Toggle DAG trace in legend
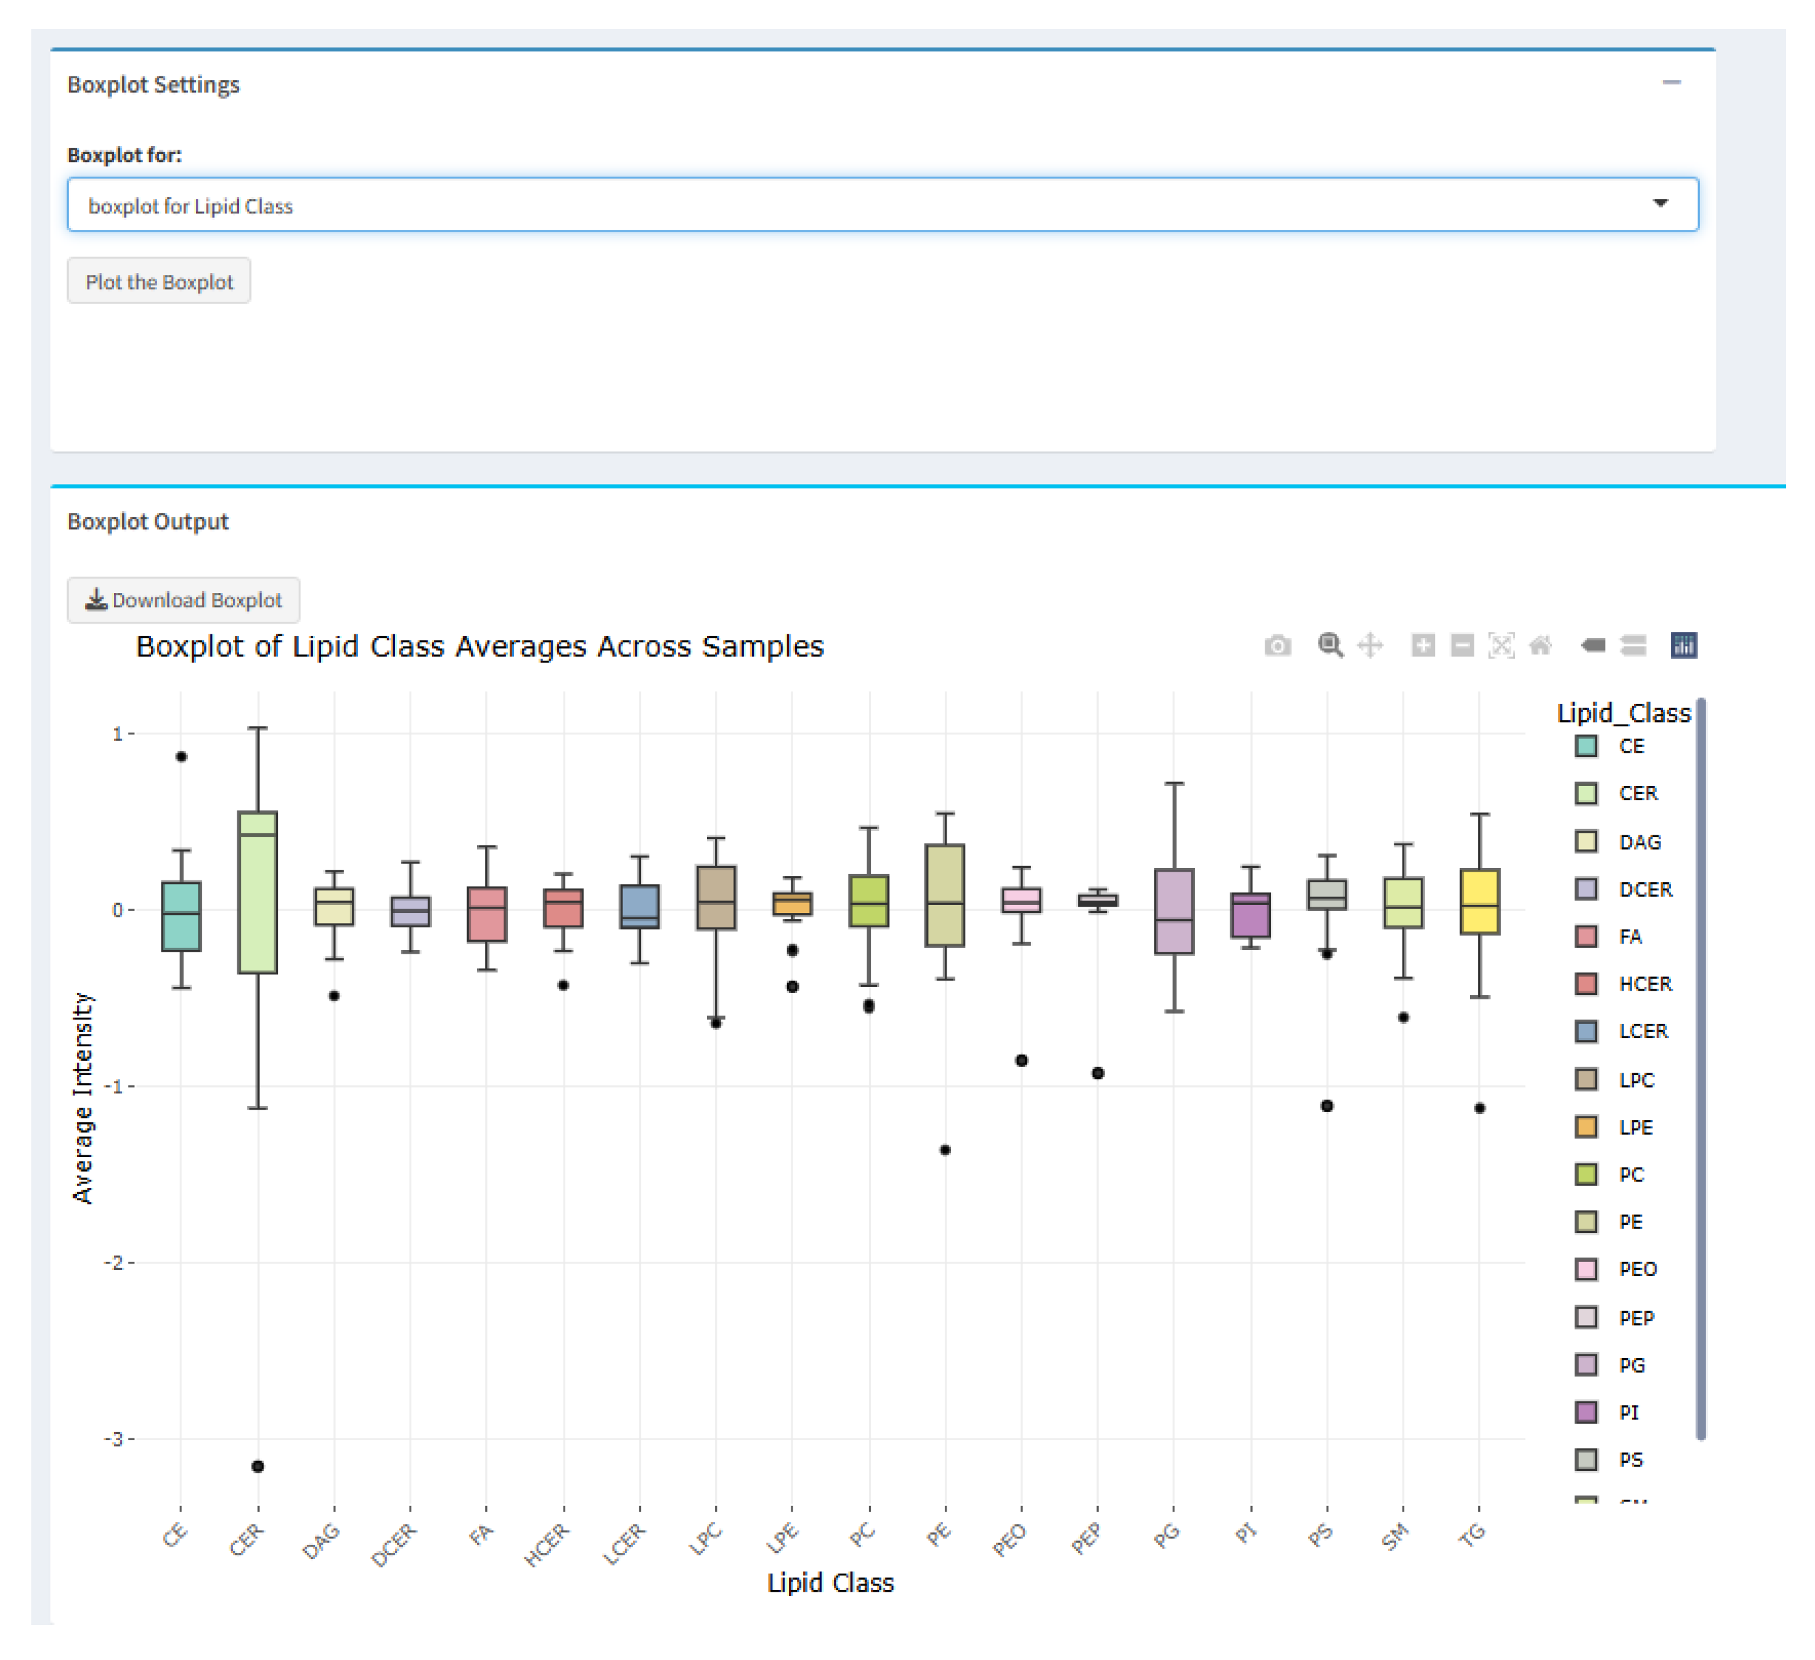 [1619, 842]
